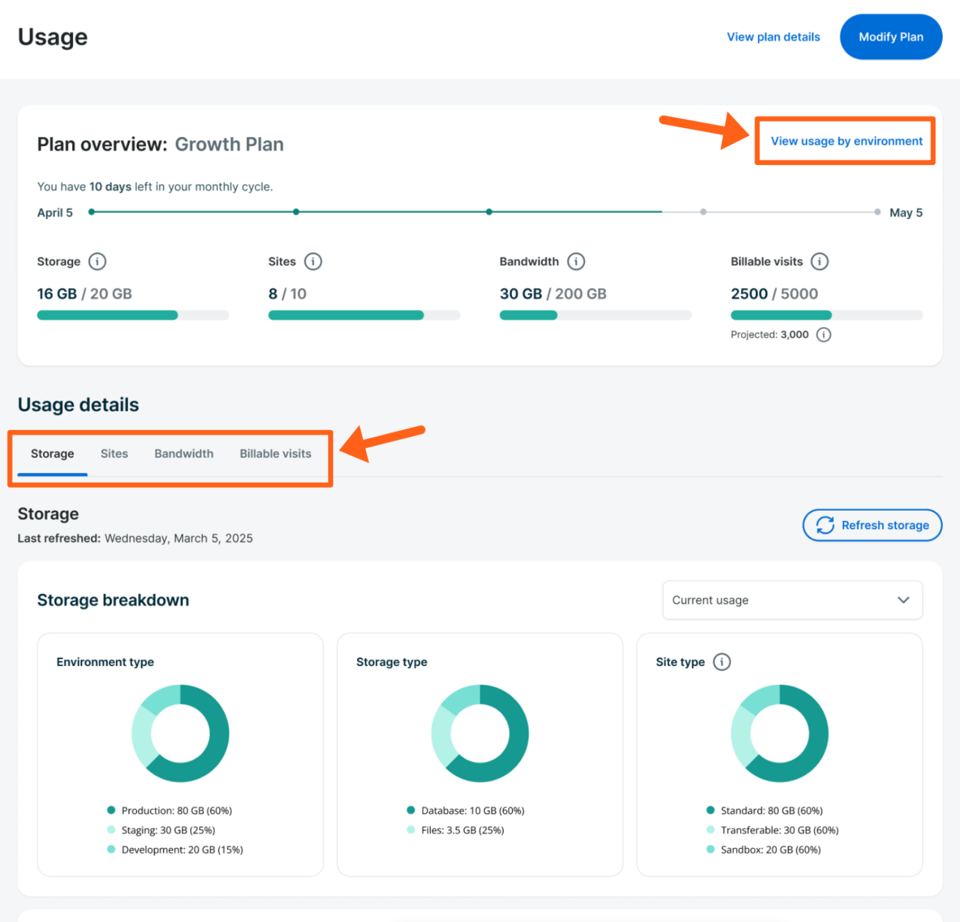
Task: Click the Database legend dot in Storage type
Action: (410, 810)
